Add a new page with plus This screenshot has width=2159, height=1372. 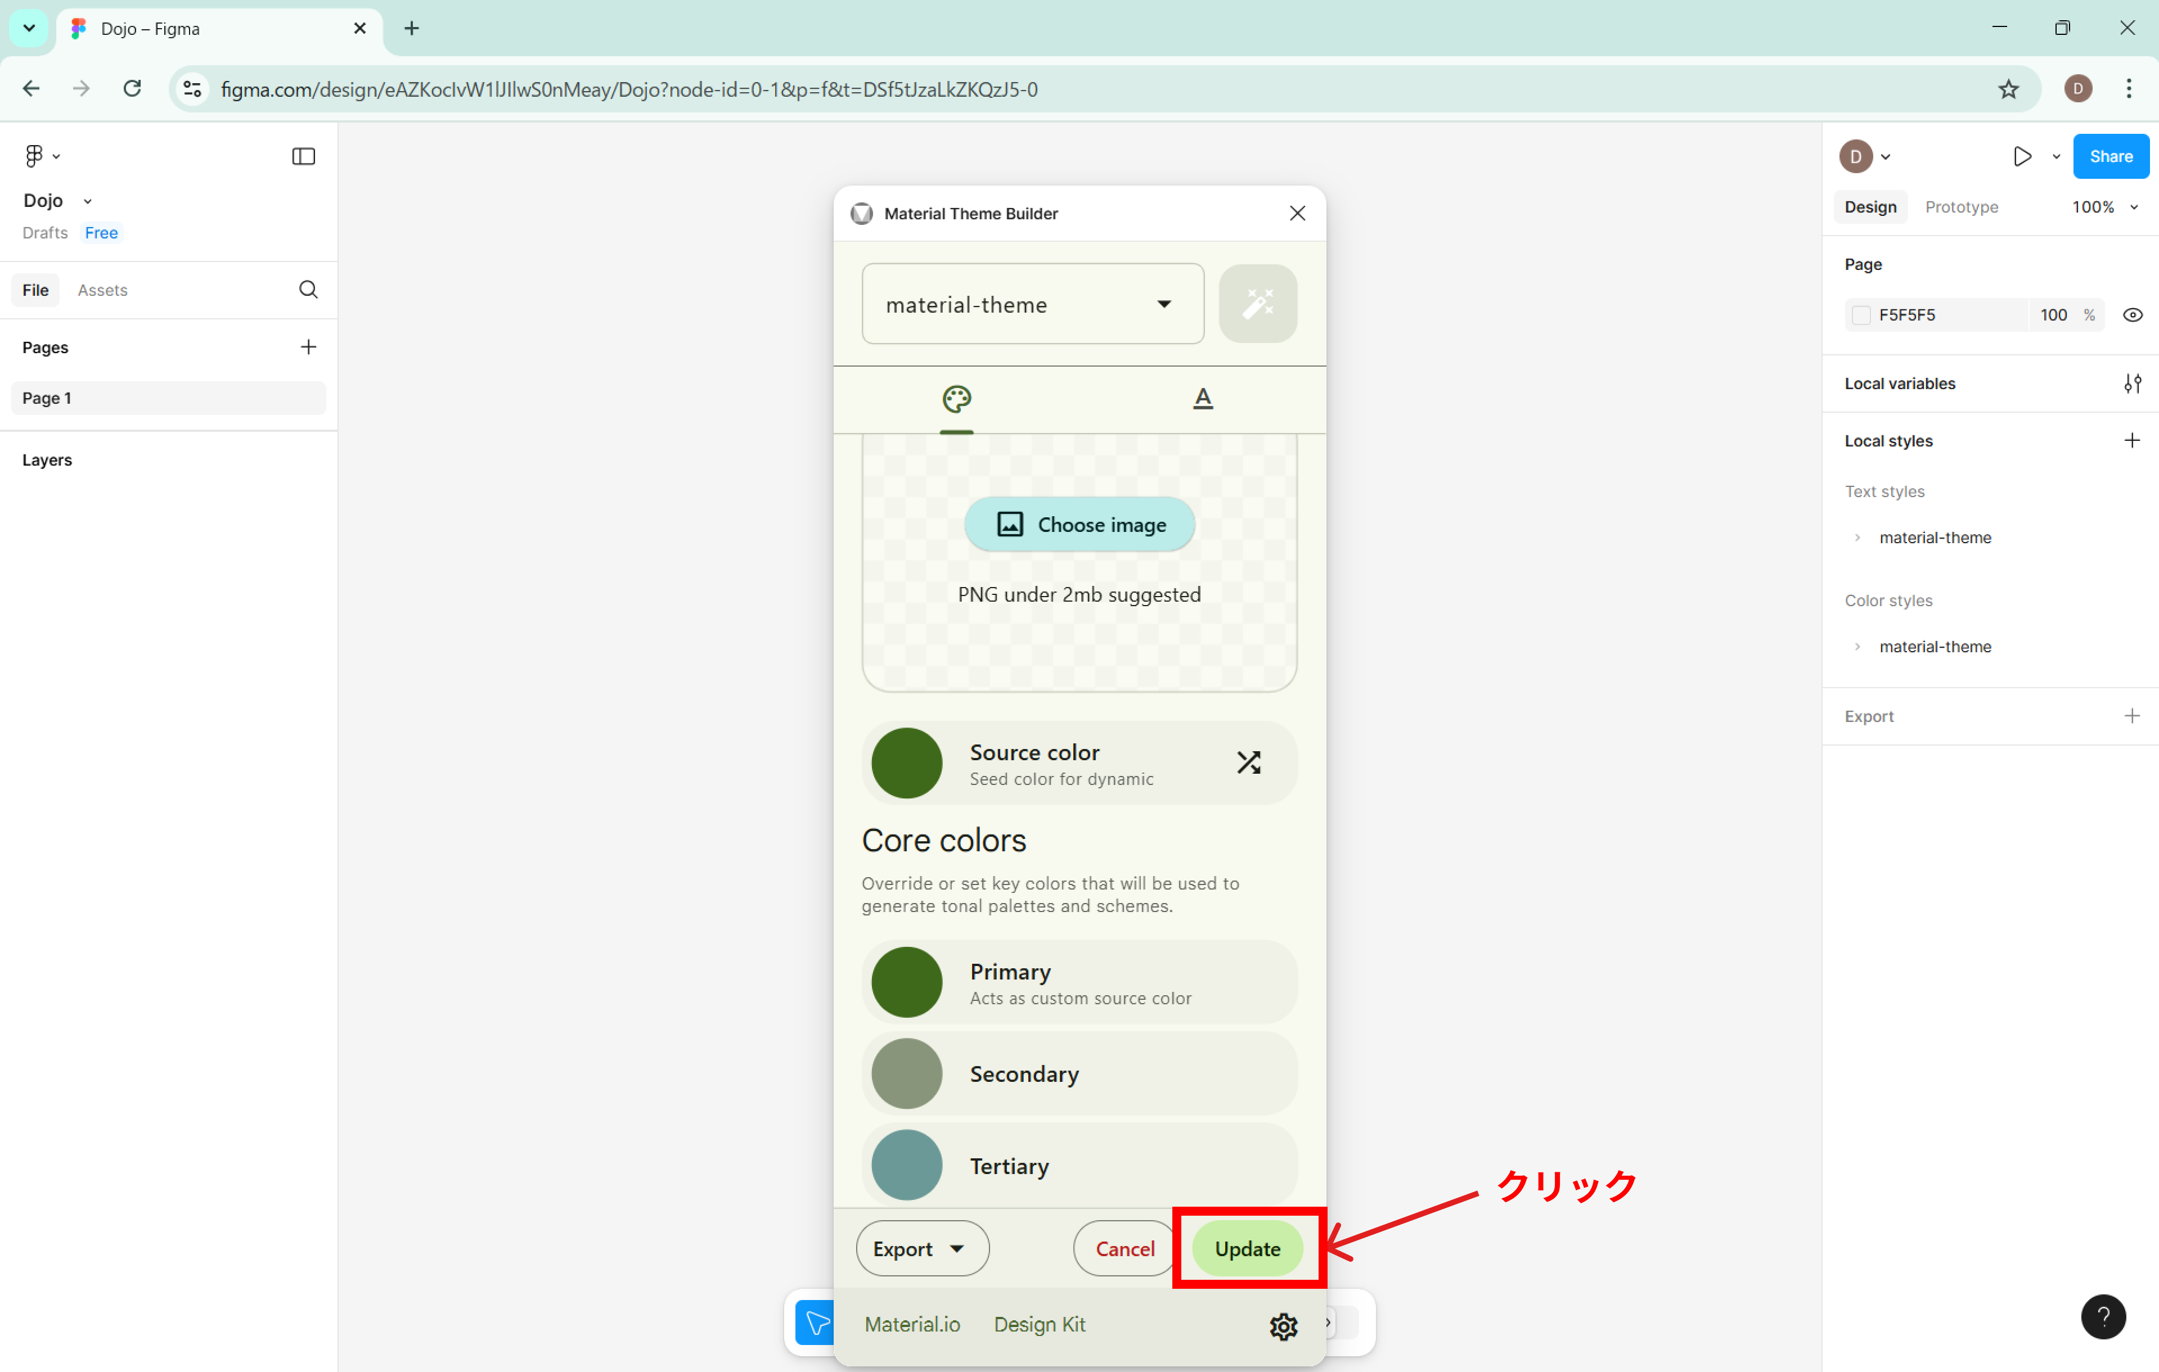tap(308, 347)
